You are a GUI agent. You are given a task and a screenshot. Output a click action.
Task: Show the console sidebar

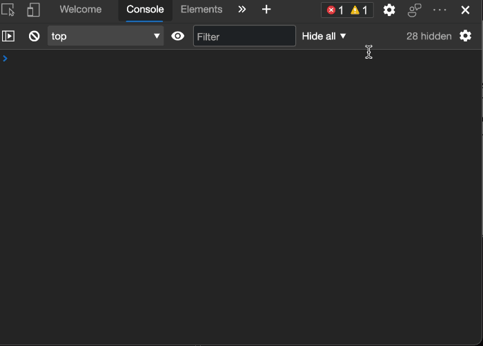(8, 37)
